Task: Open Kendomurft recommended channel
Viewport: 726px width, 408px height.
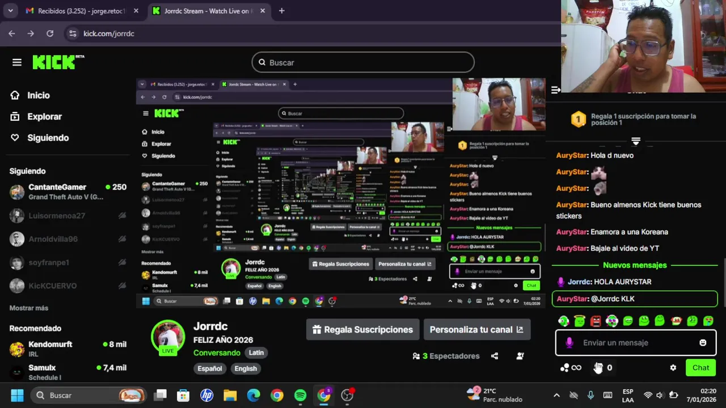Action: pyautogui.click(x=68, y=348)
